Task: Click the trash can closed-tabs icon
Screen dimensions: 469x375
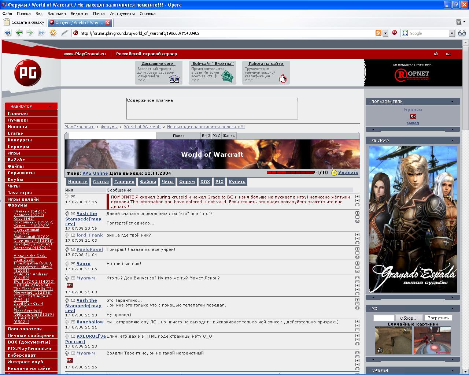Action: tap(458, 22)
